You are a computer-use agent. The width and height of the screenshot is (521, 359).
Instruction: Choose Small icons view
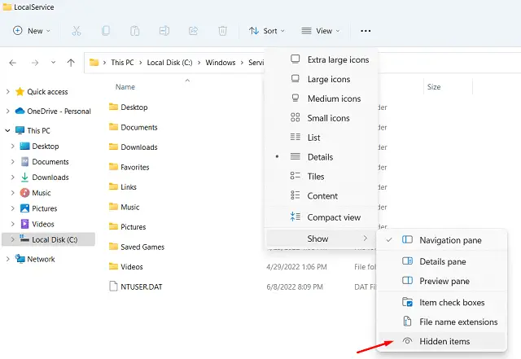coord(322,118)
